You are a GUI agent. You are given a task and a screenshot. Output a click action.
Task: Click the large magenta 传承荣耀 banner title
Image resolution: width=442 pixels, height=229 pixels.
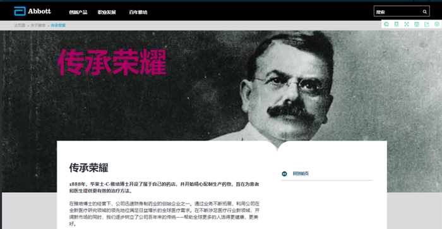pyautogui.click(x=112, y=62)
